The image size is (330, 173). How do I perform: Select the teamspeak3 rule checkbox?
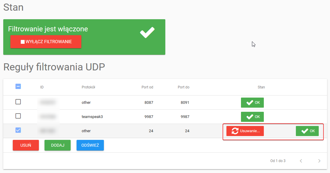coord(18,116)
